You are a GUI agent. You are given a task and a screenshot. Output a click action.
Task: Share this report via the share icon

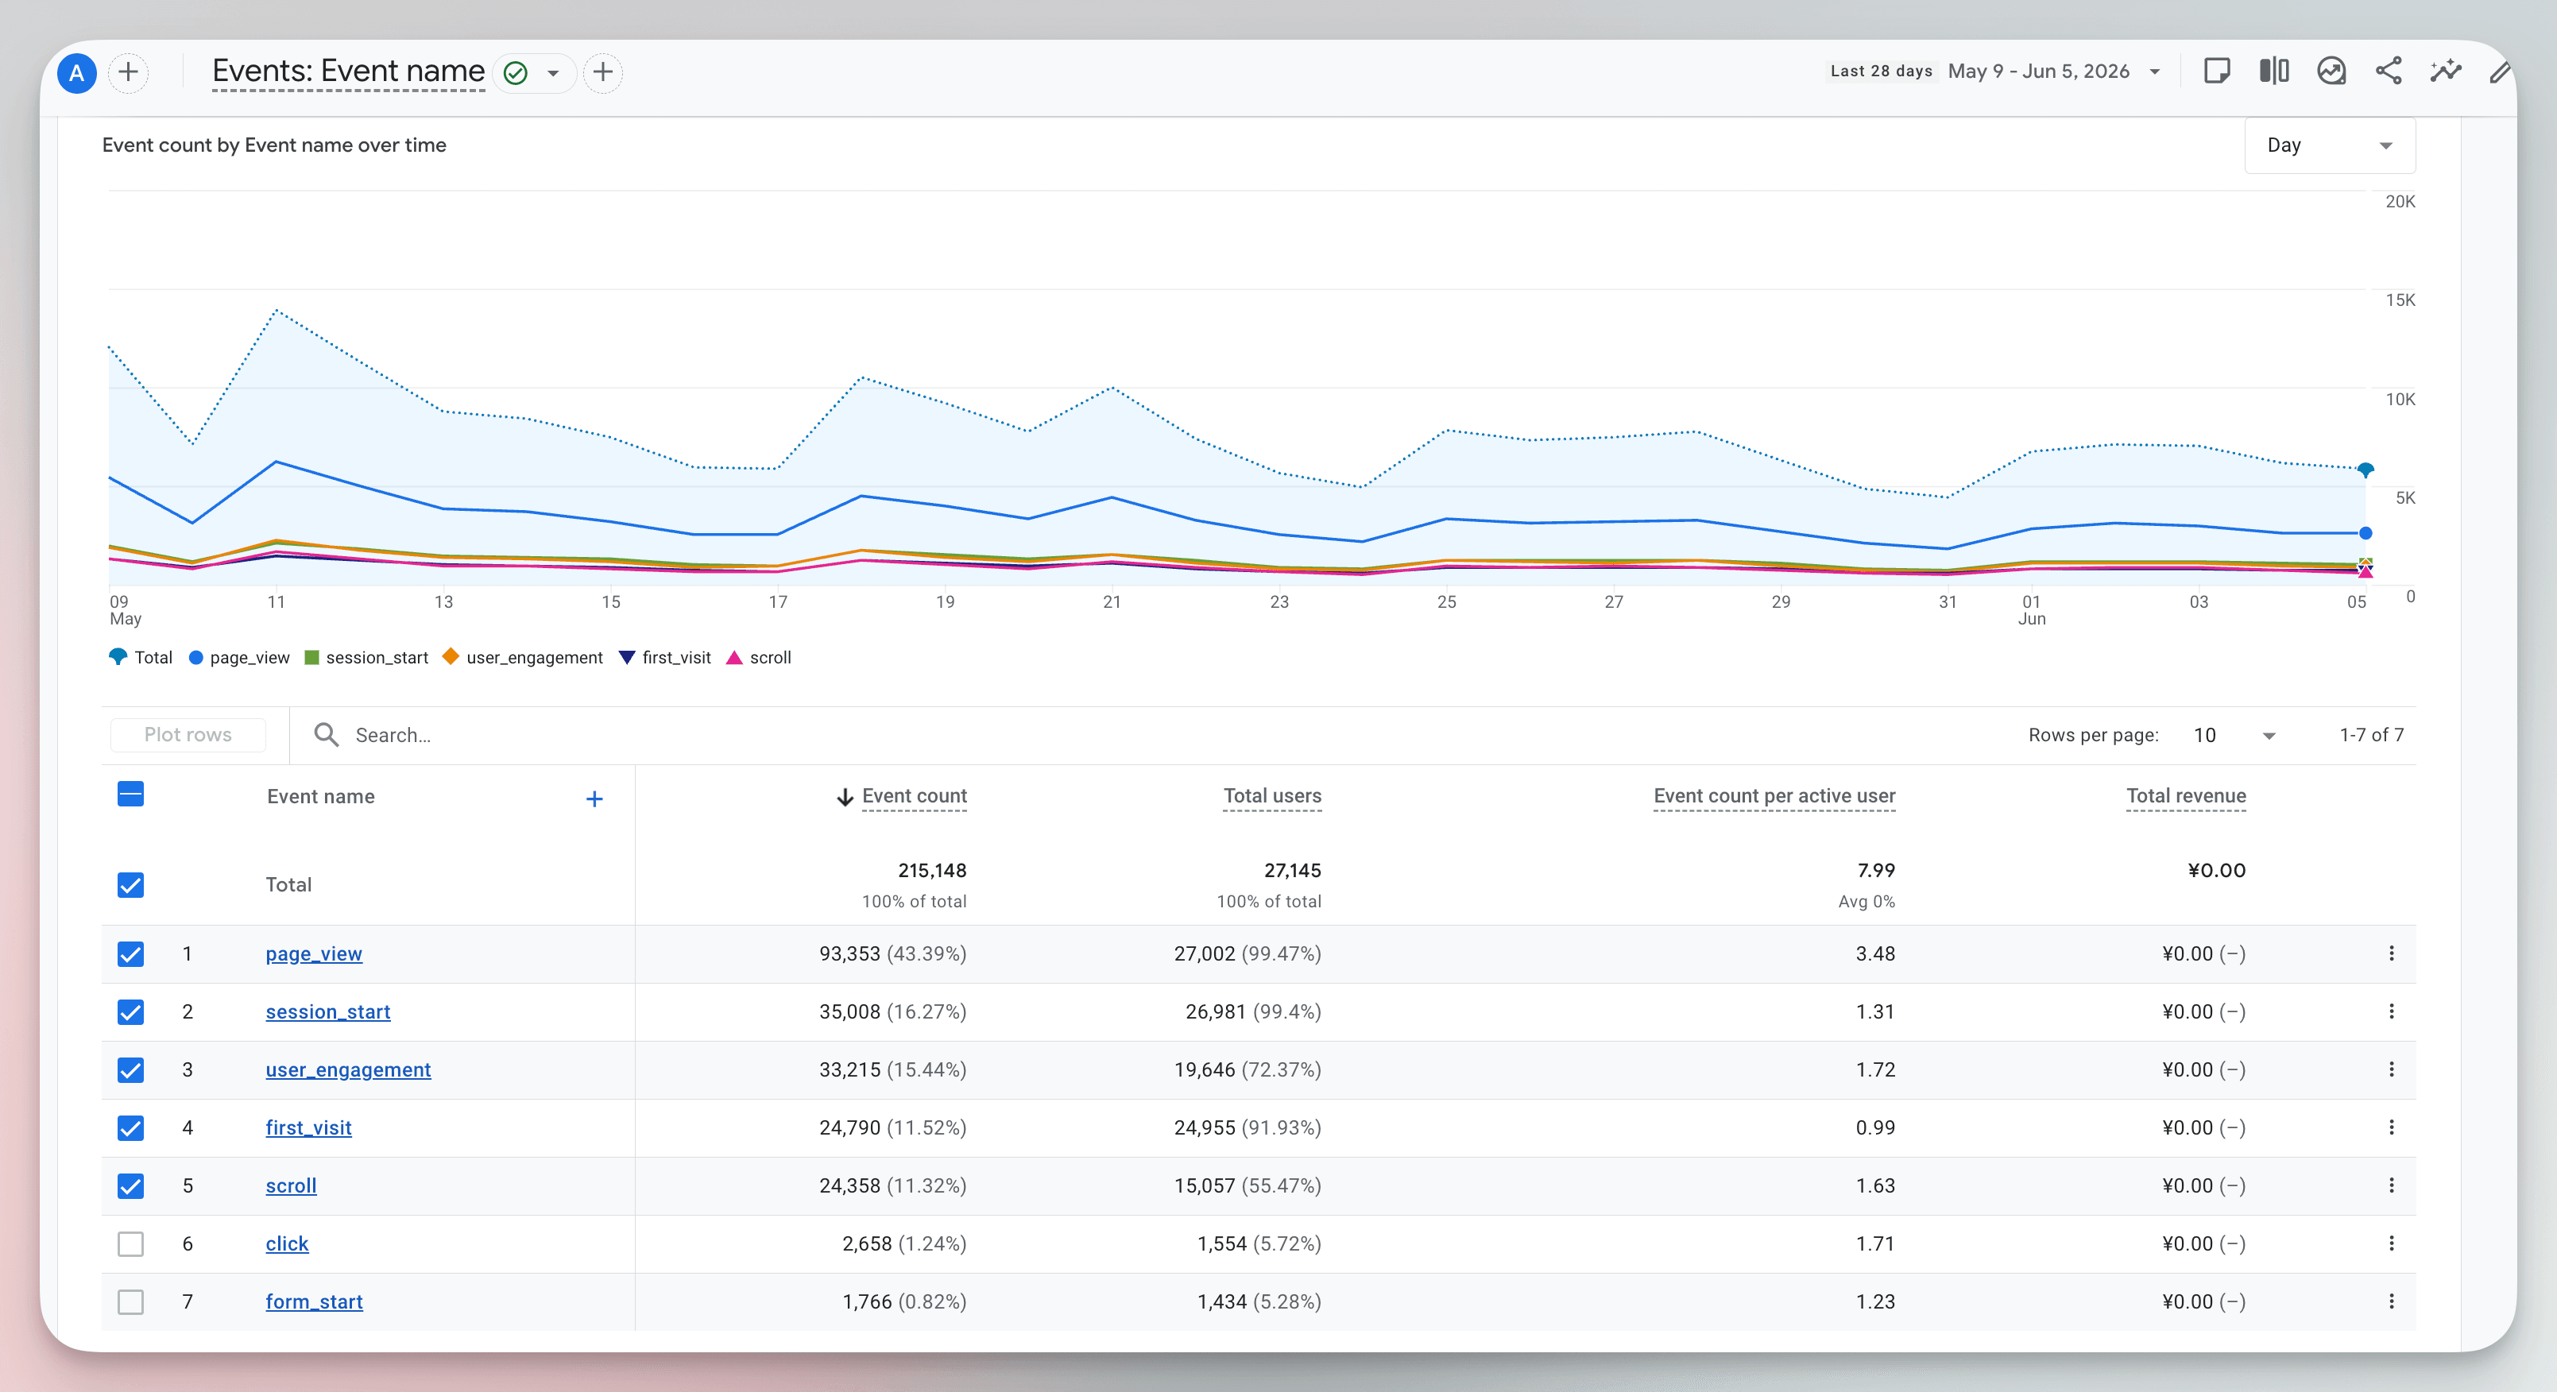(x=2389, y=72)
